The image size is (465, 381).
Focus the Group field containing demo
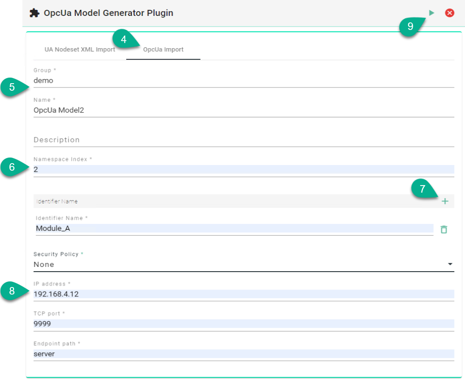243,80
